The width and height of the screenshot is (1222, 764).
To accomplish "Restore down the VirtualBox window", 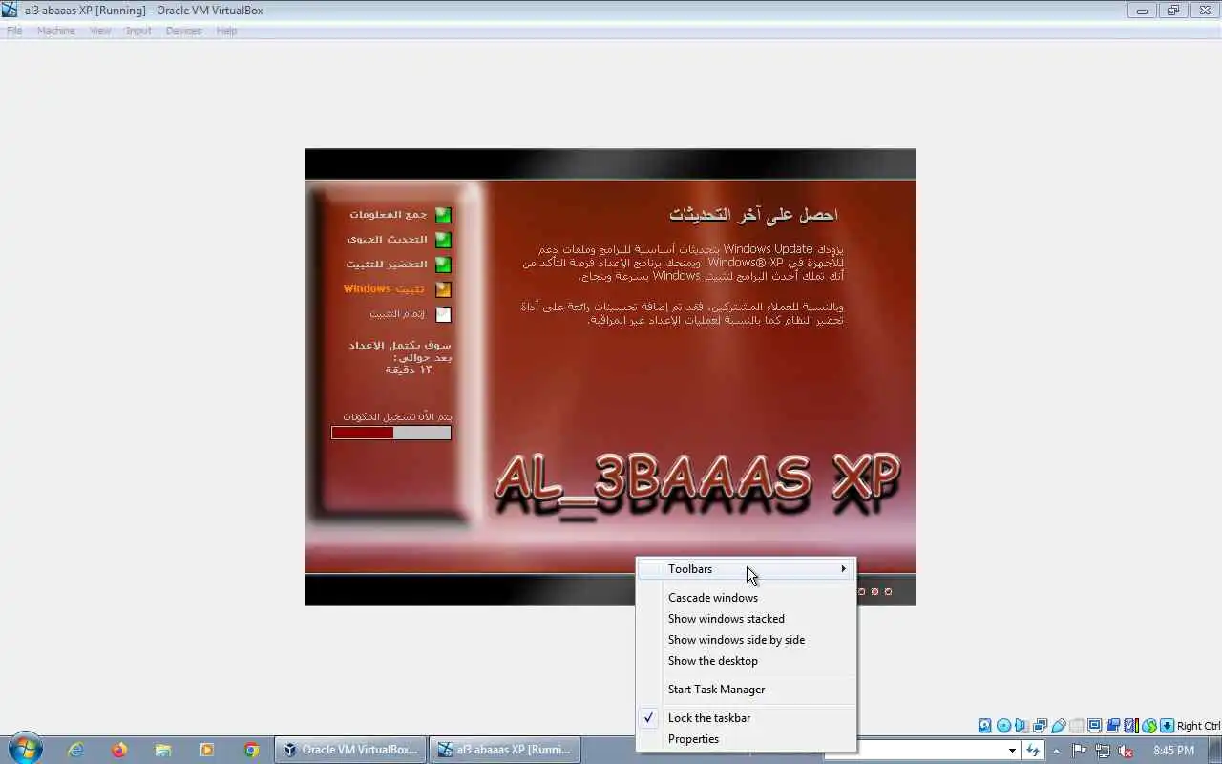I will coord(1173,11).
